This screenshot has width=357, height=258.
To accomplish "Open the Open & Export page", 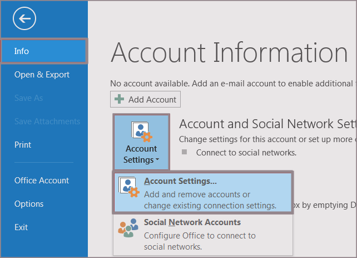I will [x=42, y=75].
